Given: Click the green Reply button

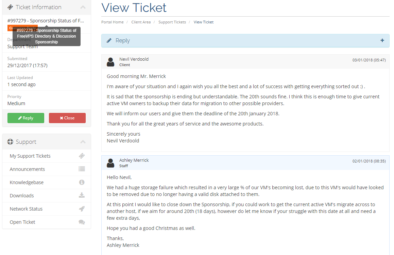Looking at the screenshot, I should point(26,118).
